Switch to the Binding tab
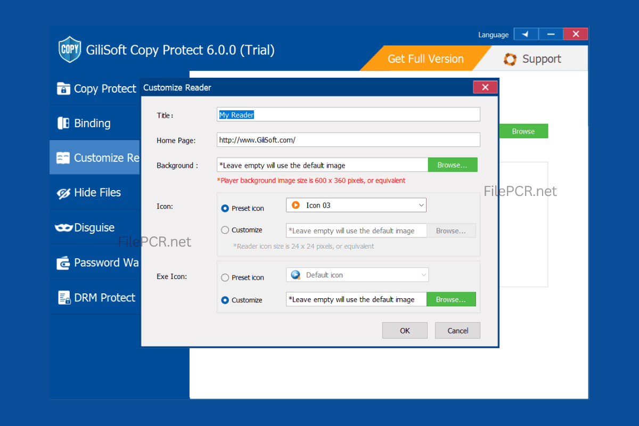 95,123
